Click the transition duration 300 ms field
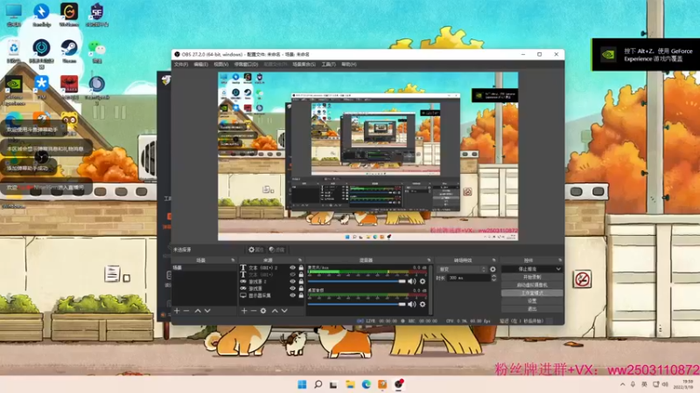The width and height of the screenshot is (700, 393). [x=469, y=278]
